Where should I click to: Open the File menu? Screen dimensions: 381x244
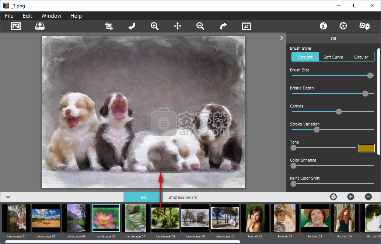9,16
